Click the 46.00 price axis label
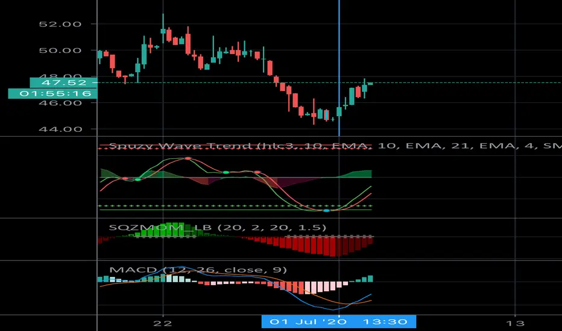The width and height of the screenshot is (562, 331). click(x=60, y=103)
